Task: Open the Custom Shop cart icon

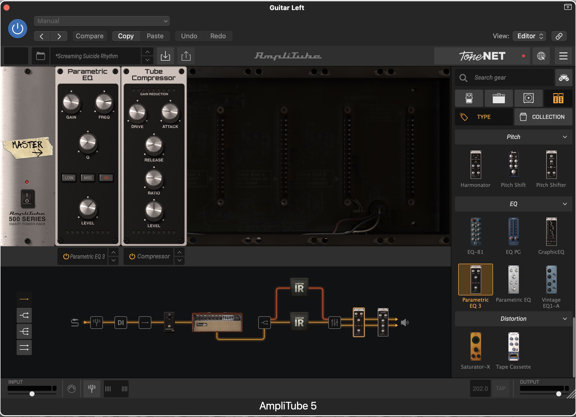Action: coord(564,78)
